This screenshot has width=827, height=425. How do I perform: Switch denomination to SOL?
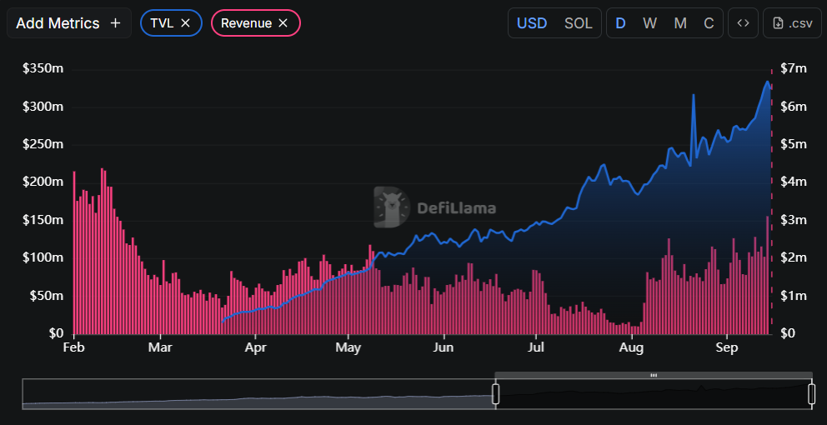579,23
